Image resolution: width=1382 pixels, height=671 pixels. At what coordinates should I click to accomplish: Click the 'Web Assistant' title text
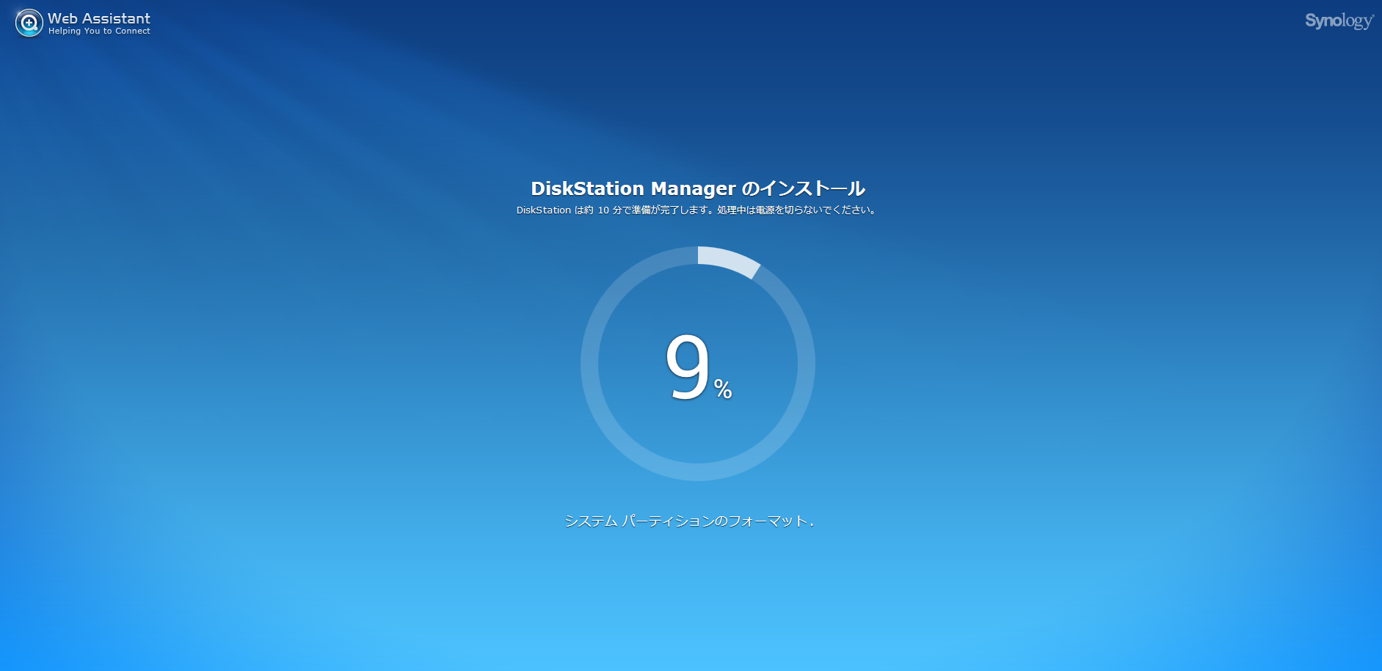[99, 18]
